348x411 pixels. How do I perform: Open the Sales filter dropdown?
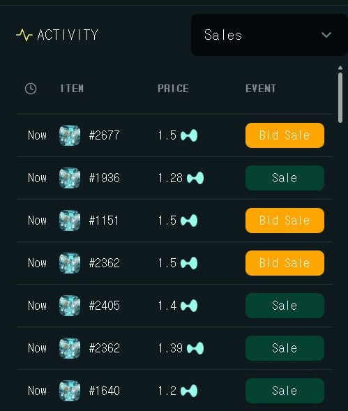click(269, 35)
